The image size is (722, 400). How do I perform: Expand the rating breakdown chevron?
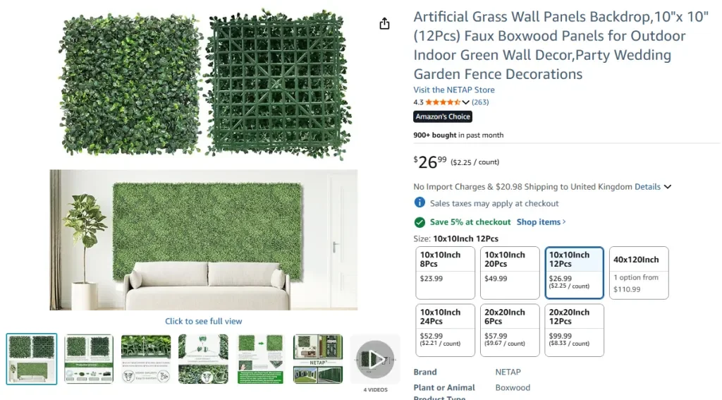click(x=465, y=103)
